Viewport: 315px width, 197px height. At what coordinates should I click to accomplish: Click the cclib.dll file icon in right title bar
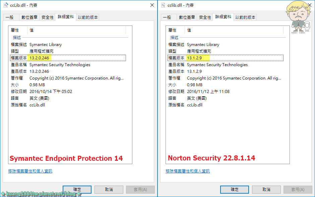click(163, 5)
